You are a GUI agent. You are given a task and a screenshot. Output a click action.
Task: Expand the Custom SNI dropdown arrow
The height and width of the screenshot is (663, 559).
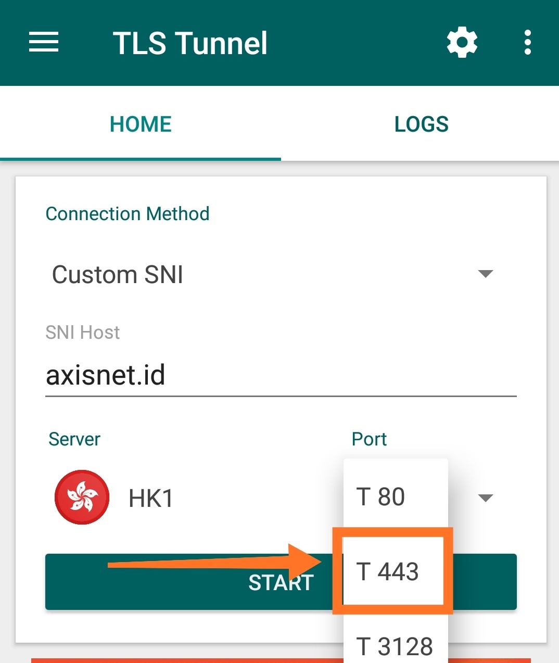coord(486,274)
